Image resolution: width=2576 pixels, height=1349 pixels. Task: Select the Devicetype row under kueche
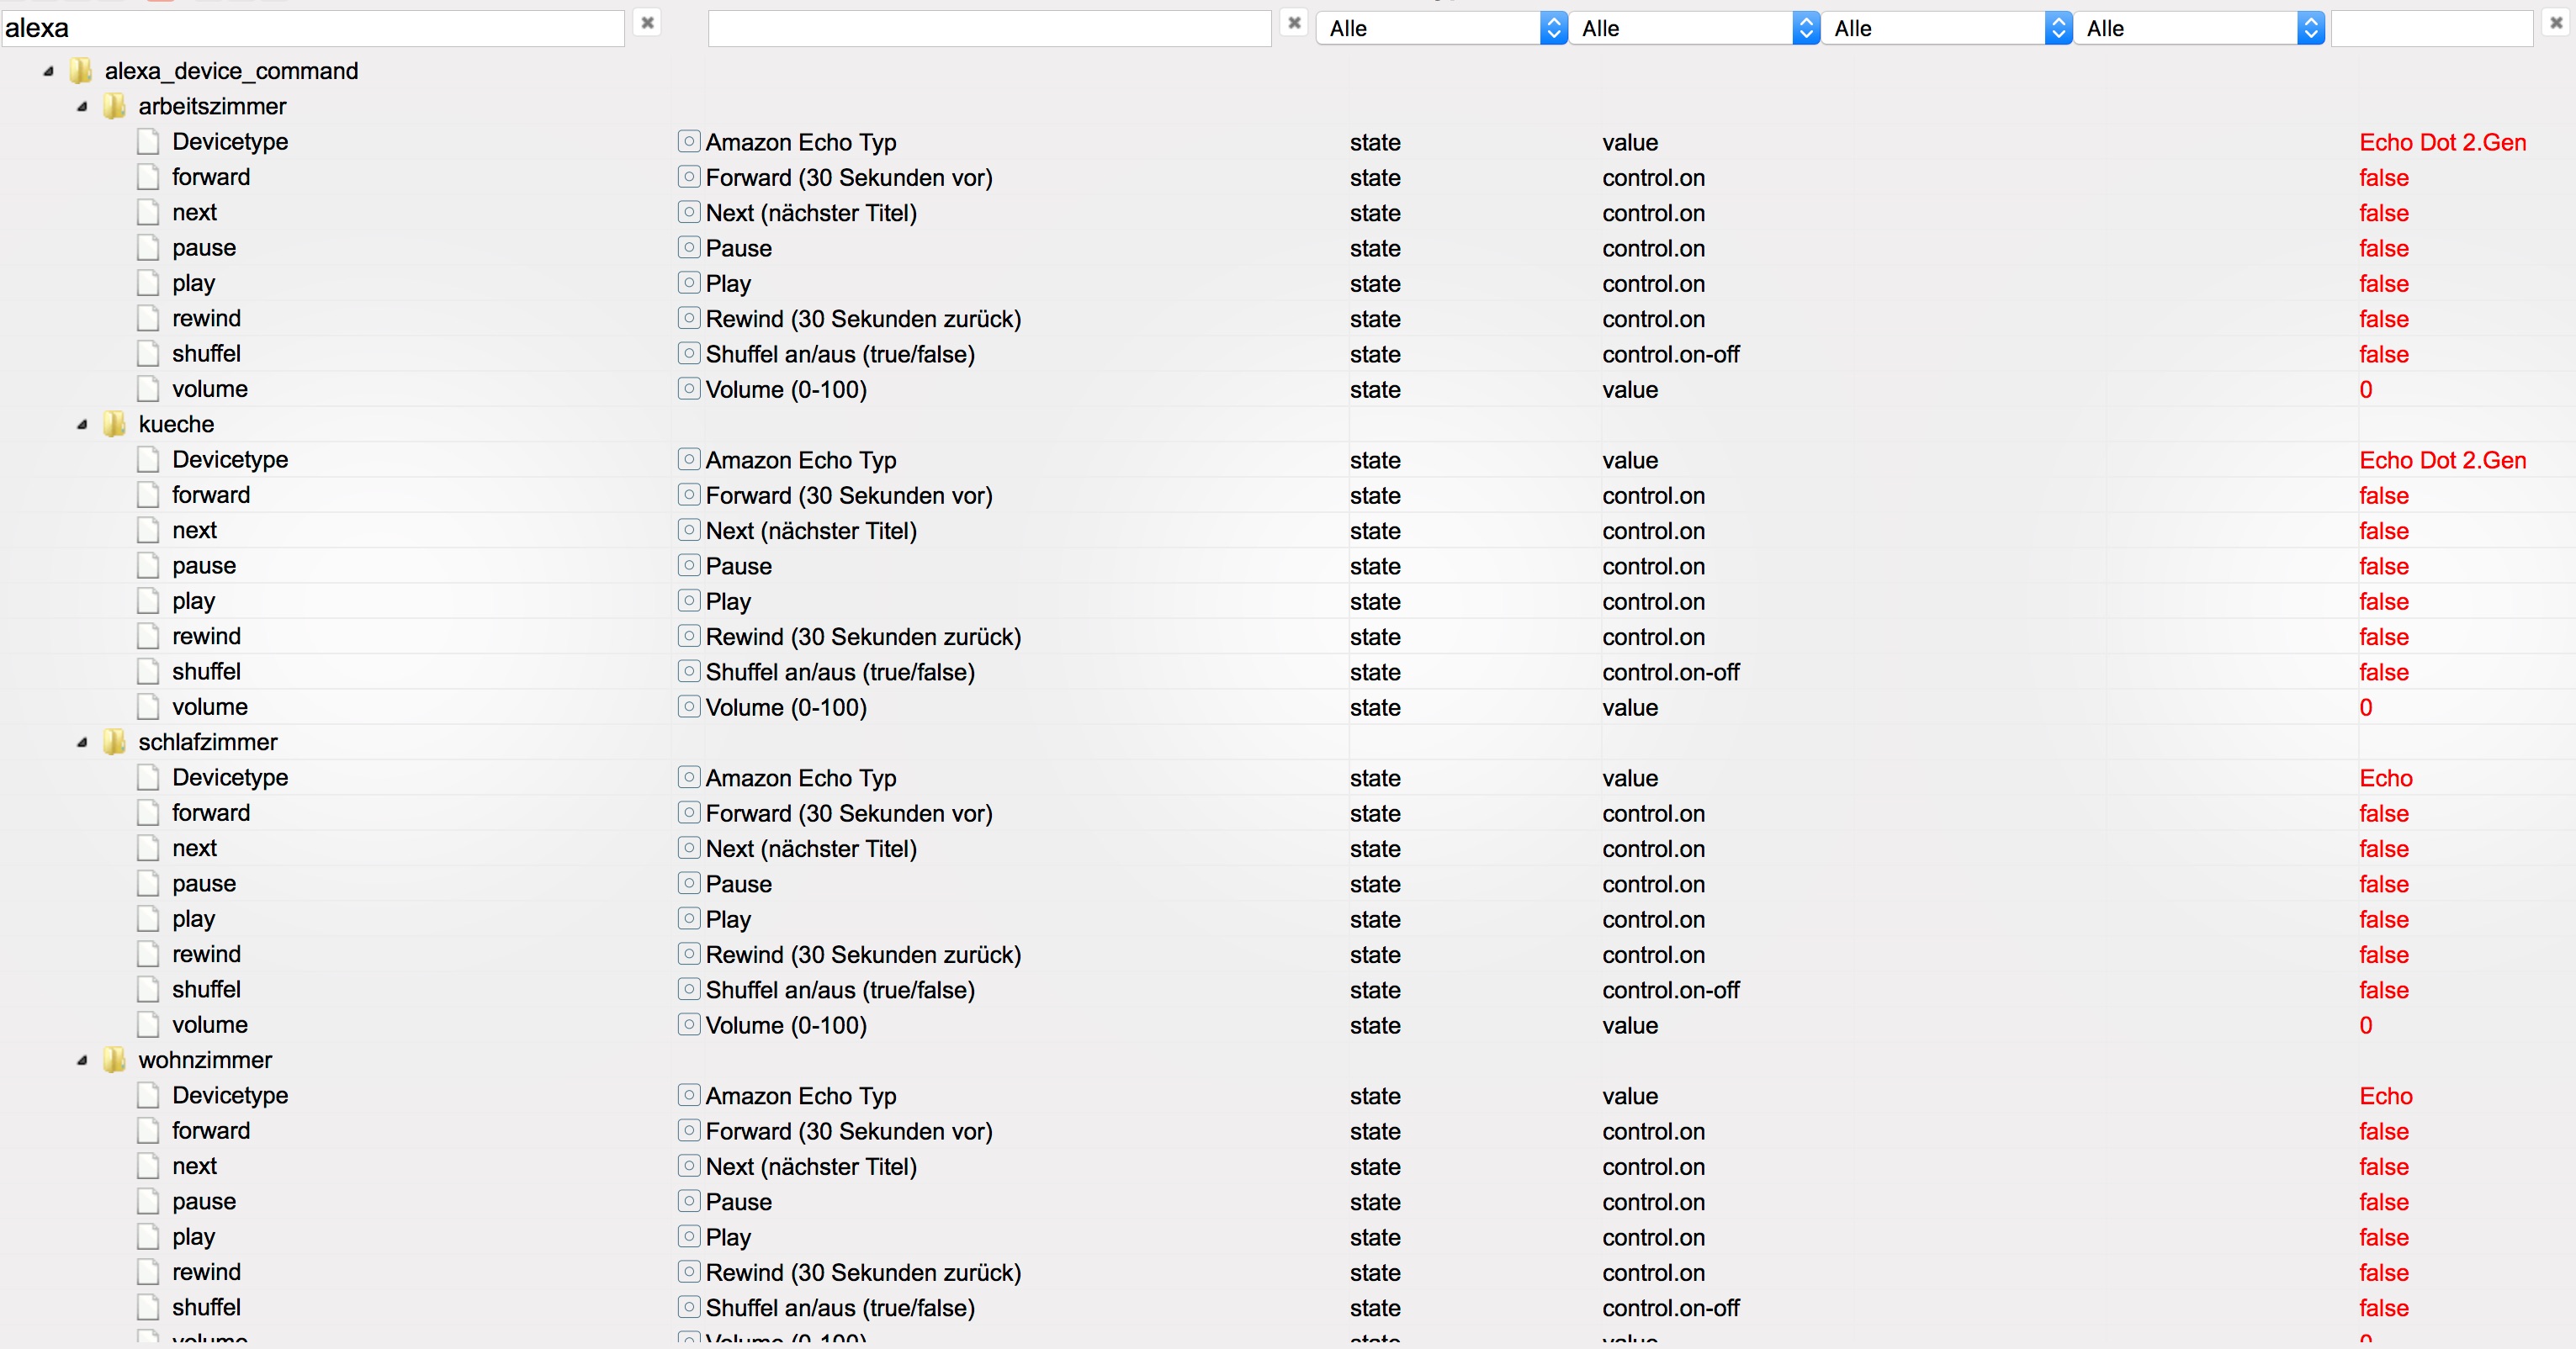click(1288, 459)
